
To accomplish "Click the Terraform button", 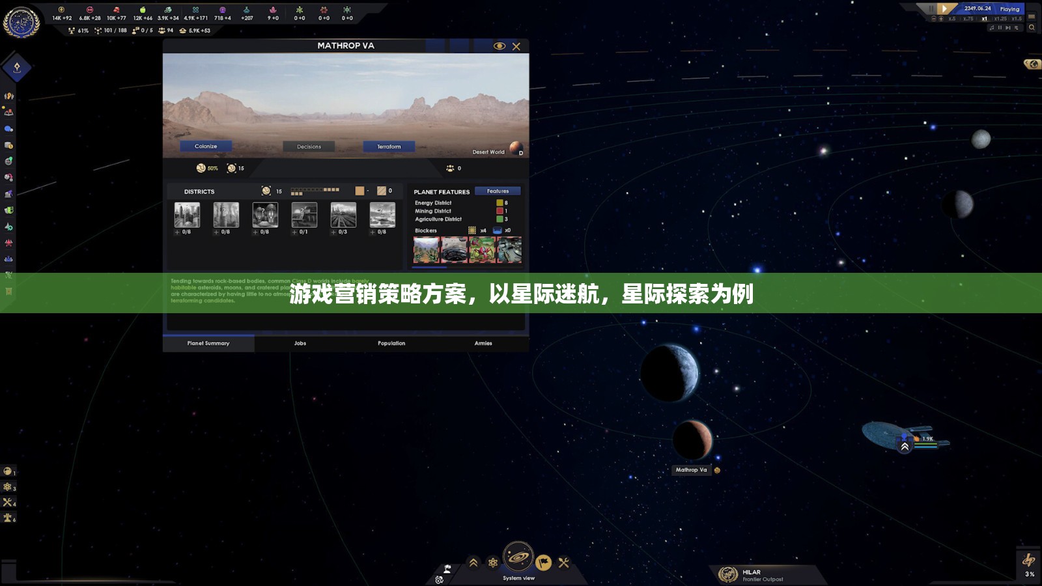I will pos(389,146).
